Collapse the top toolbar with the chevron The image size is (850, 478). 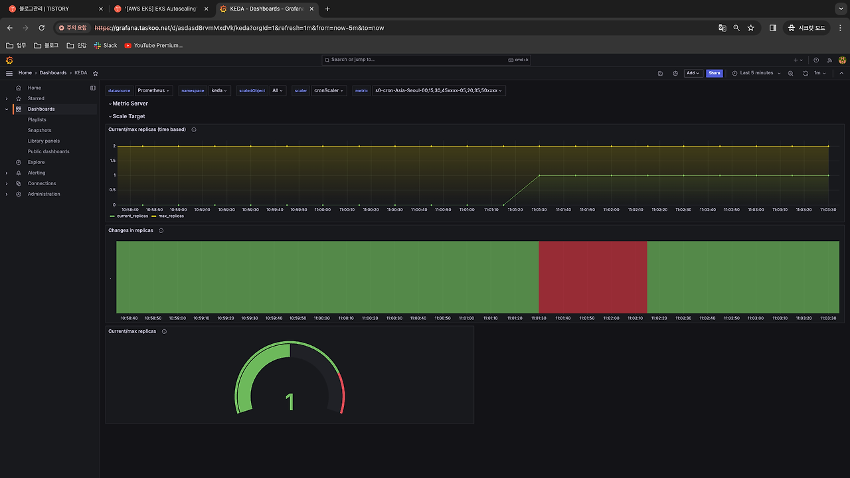pyautogui.click(x=842, y=73)
